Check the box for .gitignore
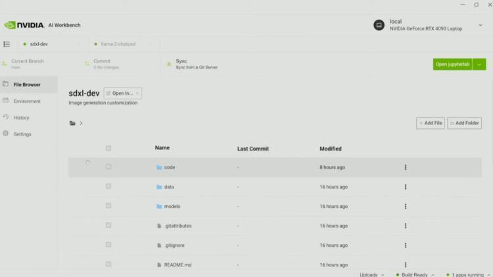493x277 pixels. [108, 245]
